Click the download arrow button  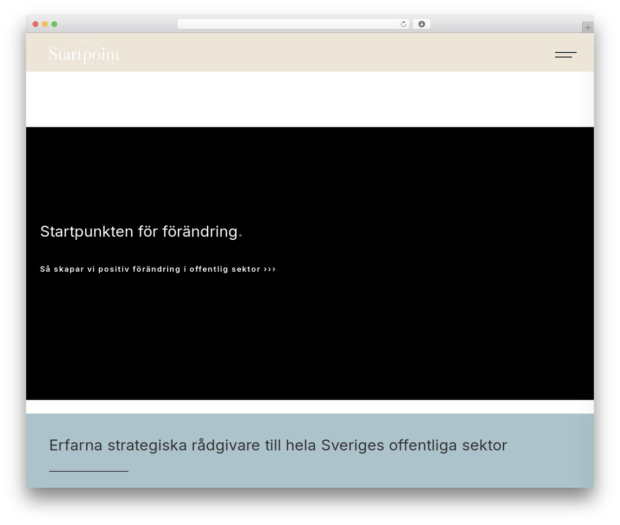[x=421, y=24]
